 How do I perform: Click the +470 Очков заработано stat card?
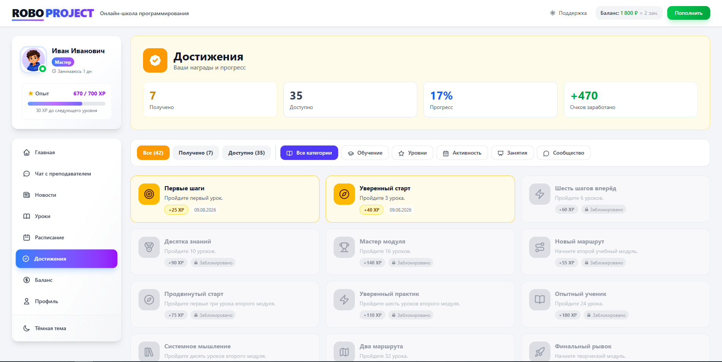click(x=631, y=100)
